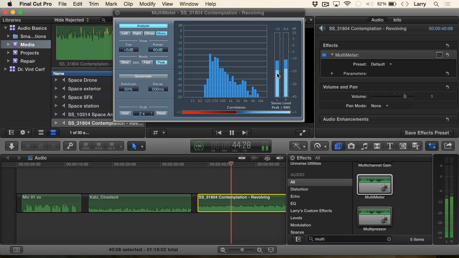Click the timeline zoom slider knob
The height and width of the screenshot is (258, 459).
tap(242, 250)
